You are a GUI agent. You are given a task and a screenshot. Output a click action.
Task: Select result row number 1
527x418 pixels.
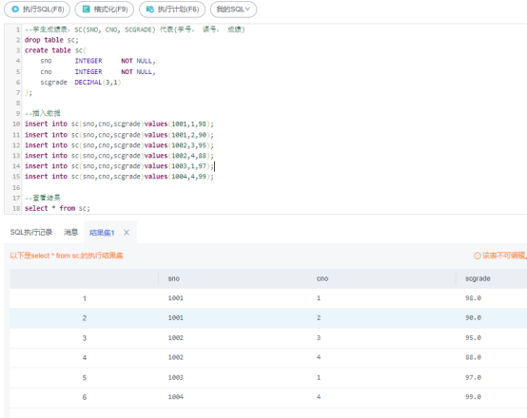(268, 298)
